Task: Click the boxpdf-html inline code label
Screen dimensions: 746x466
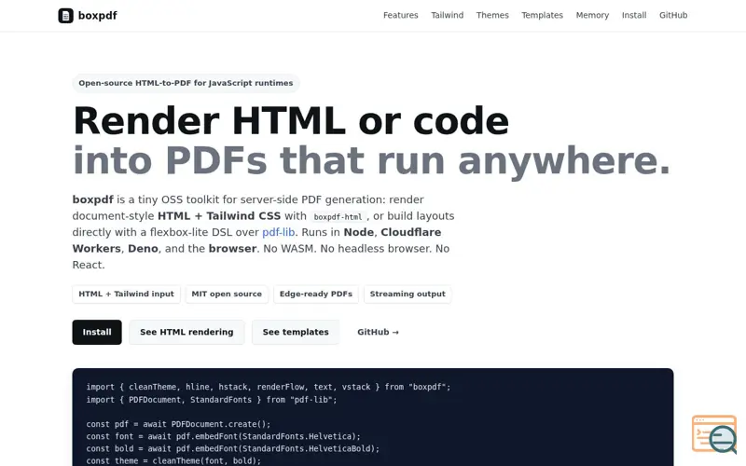Action: click(338, 217)
